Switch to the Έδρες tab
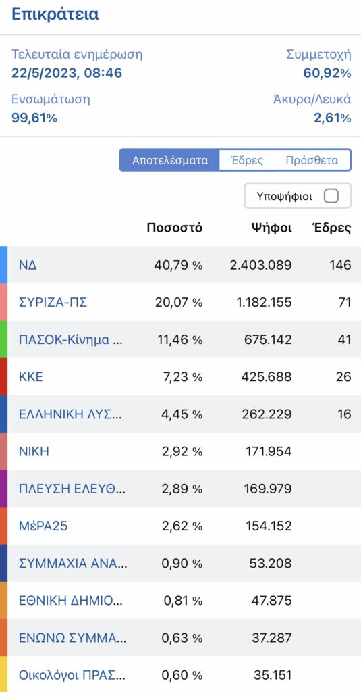 pyautogui.click(x=247, y=159)
